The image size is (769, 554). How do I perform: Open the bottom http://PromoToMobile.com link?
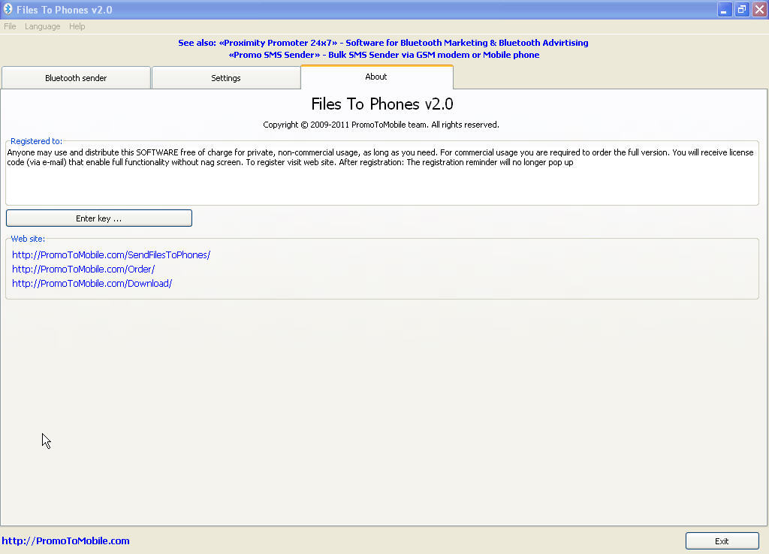pyautogui.click(x=66, y=540)
